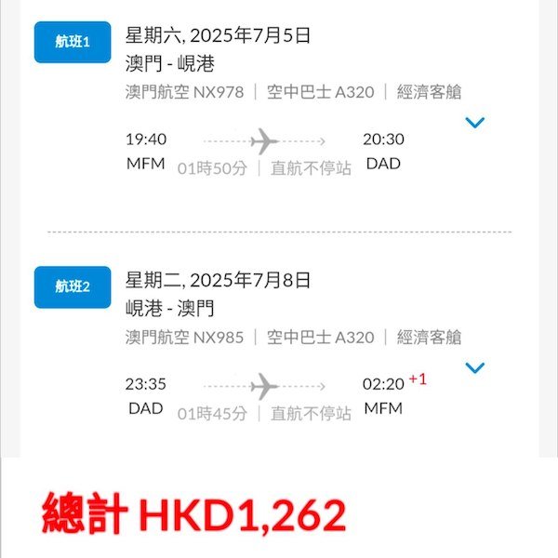Click the 航班2 blue badge
The height and width of the screenshot is (558, 558).
[73, 287]
